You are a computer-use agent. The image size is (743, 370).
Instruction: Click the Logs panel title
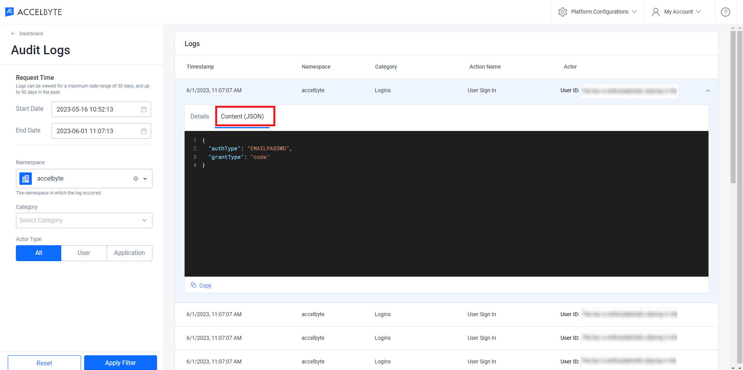(192, 44)
